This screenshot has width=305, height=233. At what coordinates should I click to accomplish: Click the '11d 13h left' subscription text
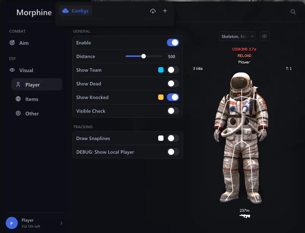pyautogui.click(x=31, y=227)
